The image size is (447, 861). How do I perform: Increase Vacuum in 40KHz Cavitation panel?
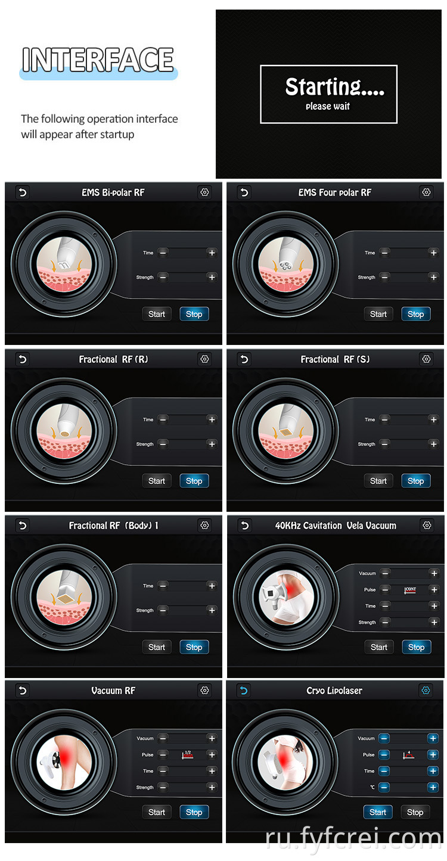tap(434, 573)
